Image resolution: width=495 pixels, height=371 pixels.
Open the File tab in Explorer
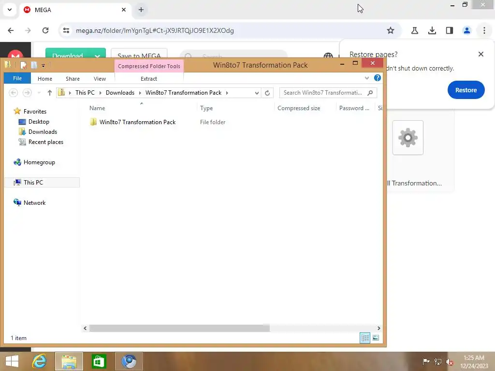coord(17,78)
